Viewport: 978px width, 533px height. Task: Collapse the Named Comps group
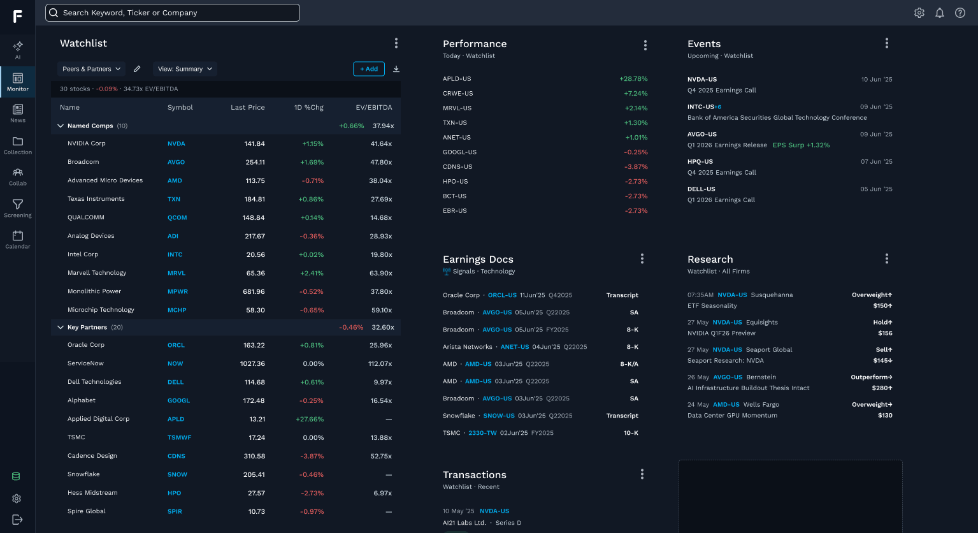coord(61,126)
